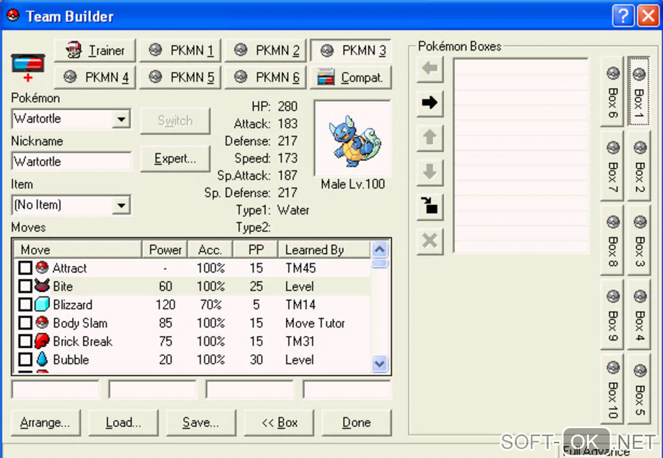Switch to the PKMN 2 tab

266,51
